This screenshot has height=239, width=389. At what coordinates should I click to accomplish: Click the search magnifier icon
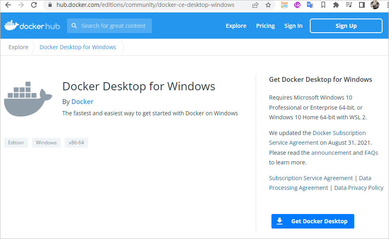(x=74, y=26)
